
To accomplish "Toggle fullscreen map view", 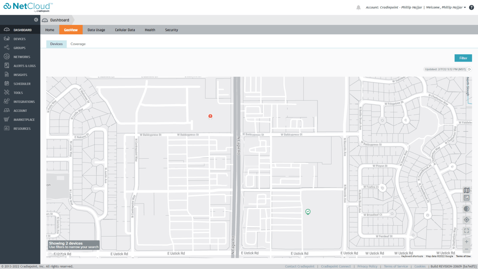I will pos(466,231).
